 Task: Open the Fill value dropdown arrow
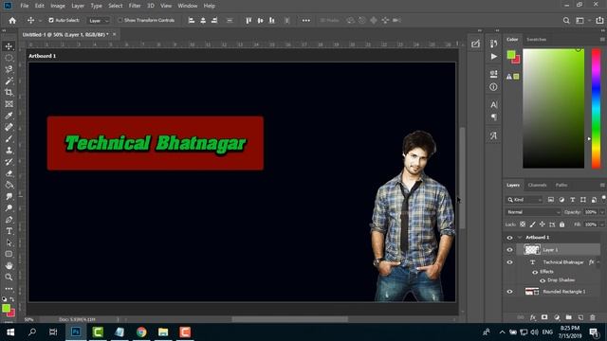pyautogui.click(x=602, y=224)
